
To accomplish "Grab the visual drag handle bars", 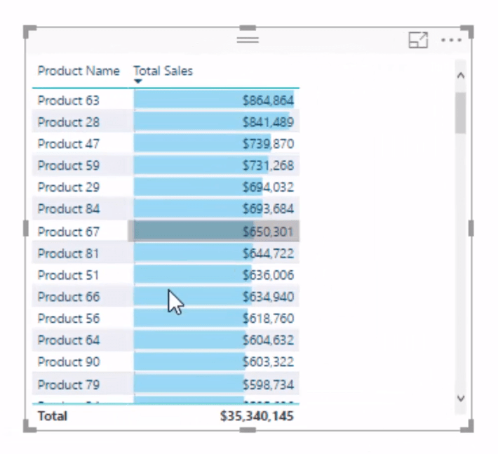I will 248,40.
